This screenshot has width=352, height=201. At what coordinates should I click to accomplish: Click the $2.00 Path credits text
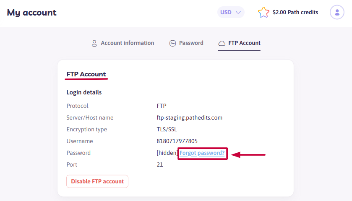295,12
